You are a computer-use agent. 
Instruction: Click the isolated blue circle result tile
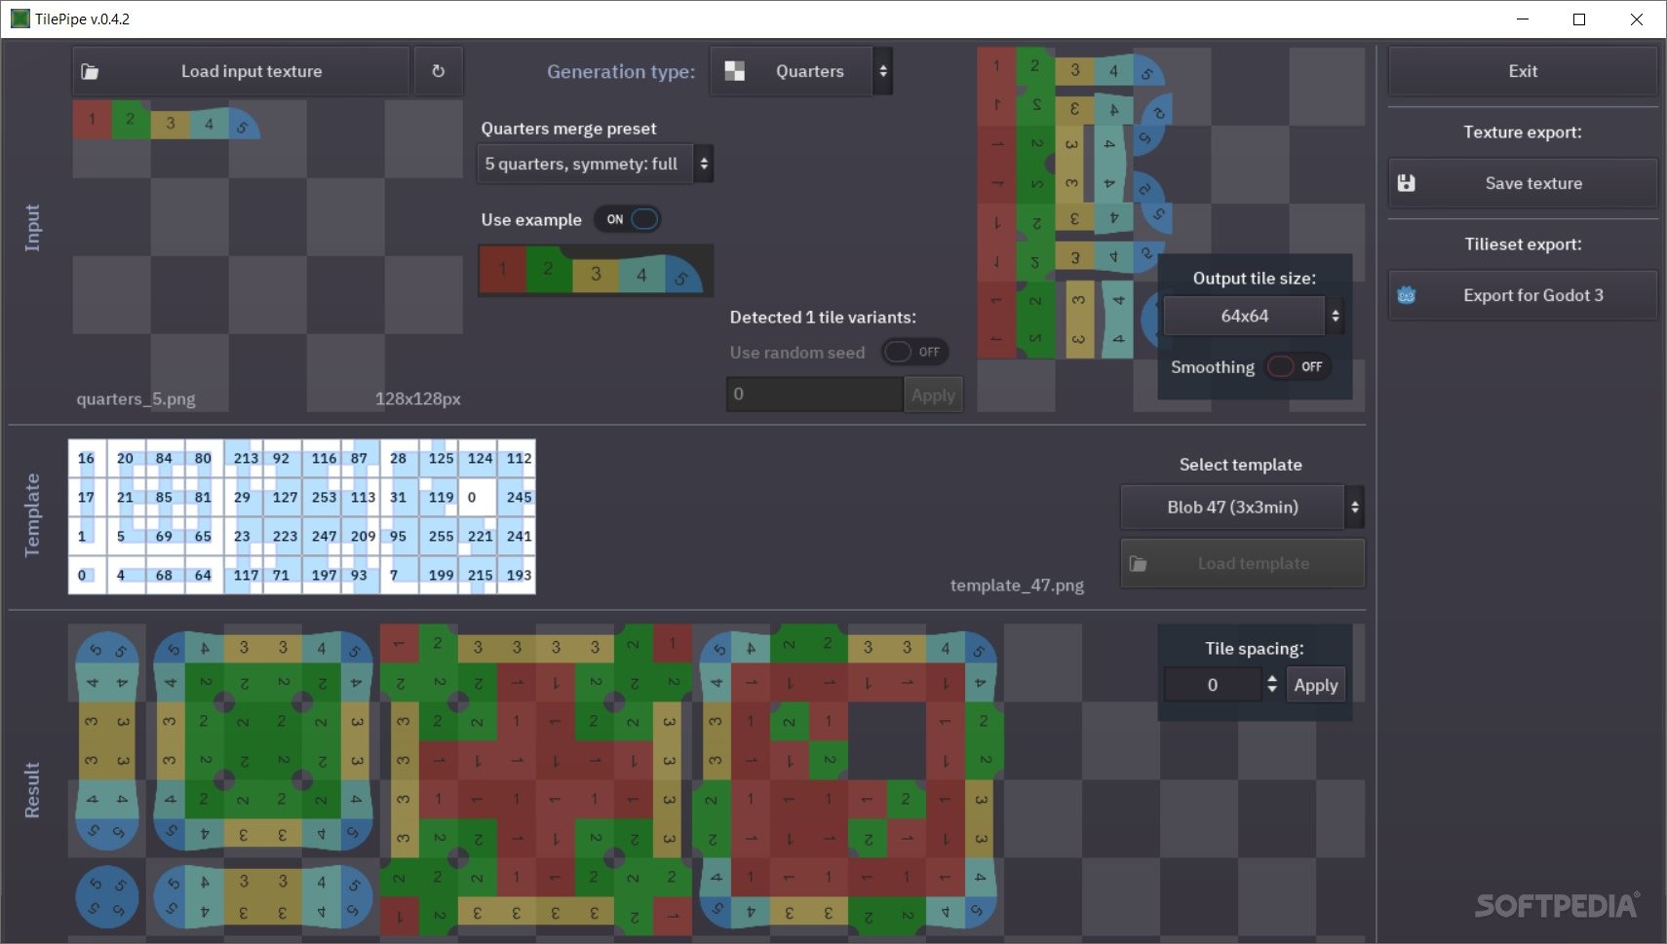pyautogui.click(x=107, y=896)
